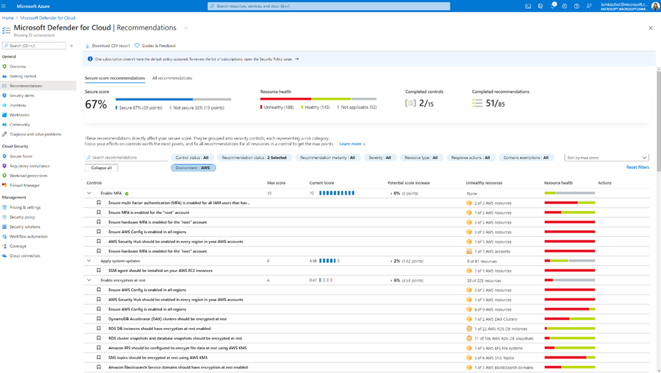661x373 pixels.
Task: Open the help question mark icon
Action: point(577,7)
